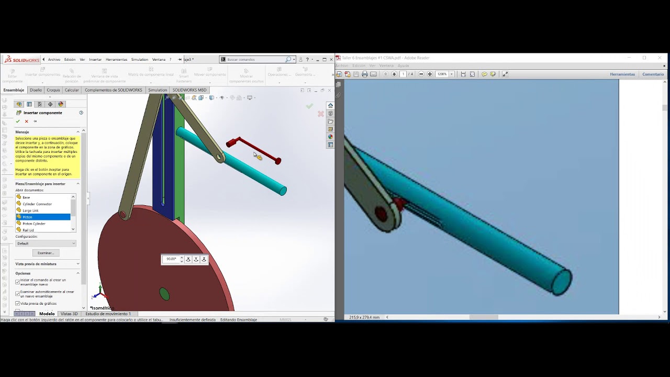Collapse the Opciones section
This screenshot has height=377, width=670.
78,273
